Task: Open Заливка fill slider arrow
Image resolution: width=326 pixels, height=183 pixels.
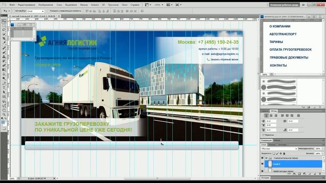Action: [322, 154]
